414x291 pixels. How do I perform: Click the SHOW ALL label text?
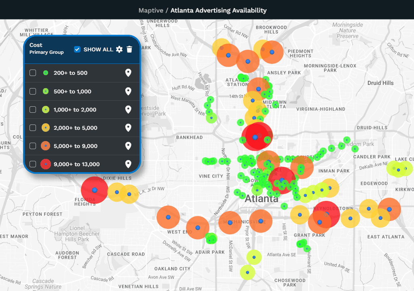coord(98,49)
